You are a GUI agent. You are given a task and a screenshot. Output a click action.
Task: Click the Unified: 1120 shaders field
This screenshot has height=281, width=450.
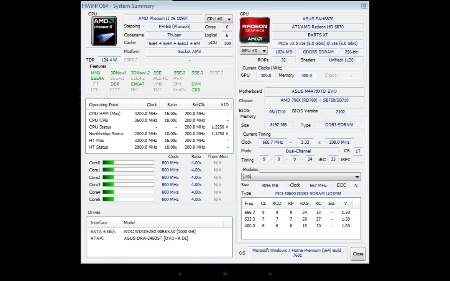pyautogui.click(x=341, y=60)
